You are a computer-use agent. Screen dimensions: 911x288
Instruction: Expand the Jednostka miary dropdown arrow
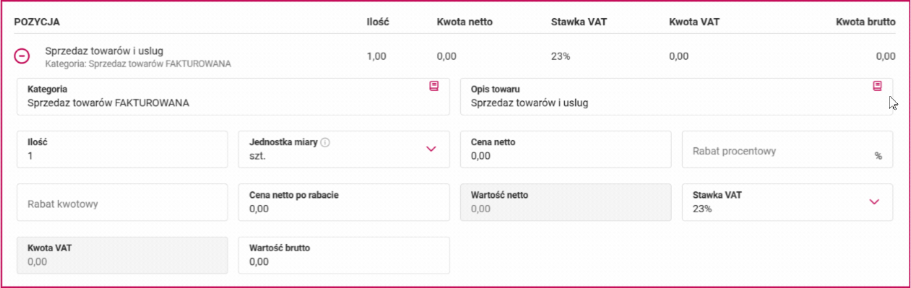pyautogui.click(x=431, y=149)
